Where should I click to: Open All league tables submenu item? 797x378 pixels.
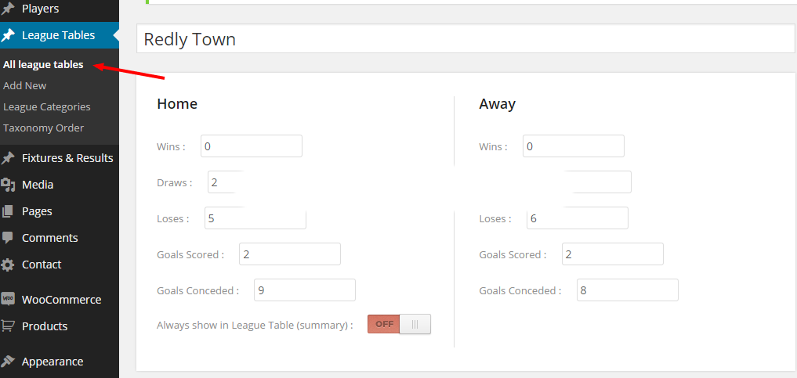coord(43,65)
